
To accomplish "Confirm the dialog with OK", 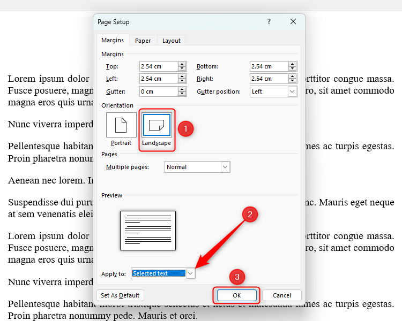I will (236, 295).
